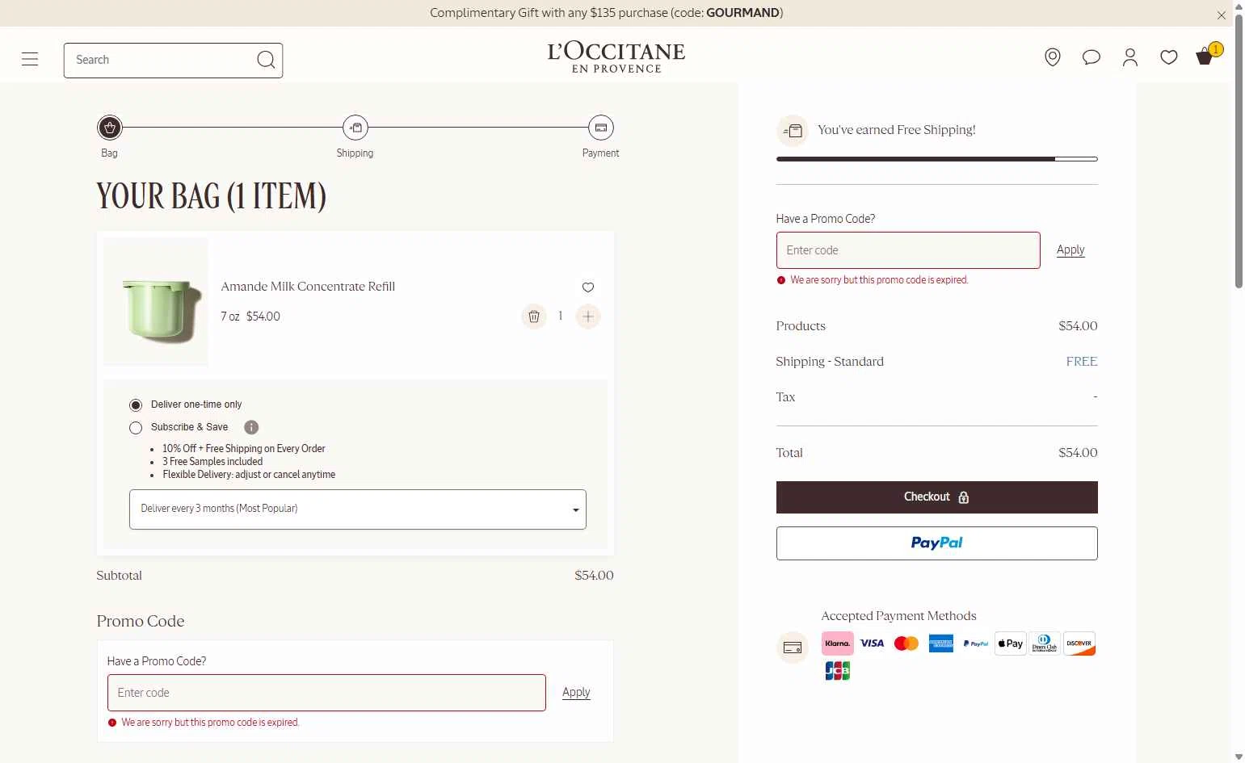
Task: Click Apply next to sidebar promo field
Action: pyautogui.click(x=1070, y=250)
